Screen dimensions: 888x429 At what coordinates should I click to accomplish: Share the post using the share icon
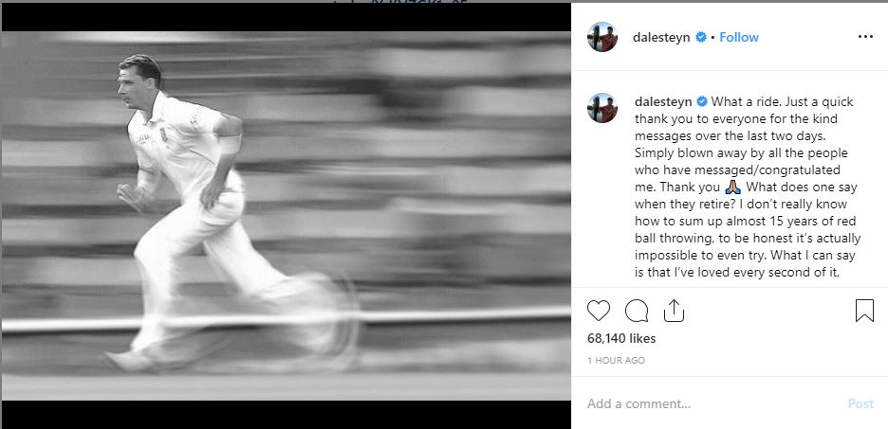674,311
